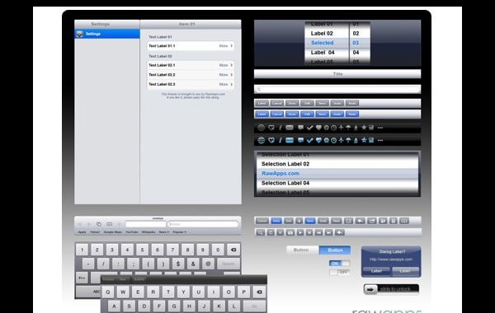Pick Label 02 in the picker wheel
Screen dimensions: 495x313
pos(322,34)
